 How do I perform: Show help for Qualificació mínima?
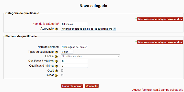[56, 66]
